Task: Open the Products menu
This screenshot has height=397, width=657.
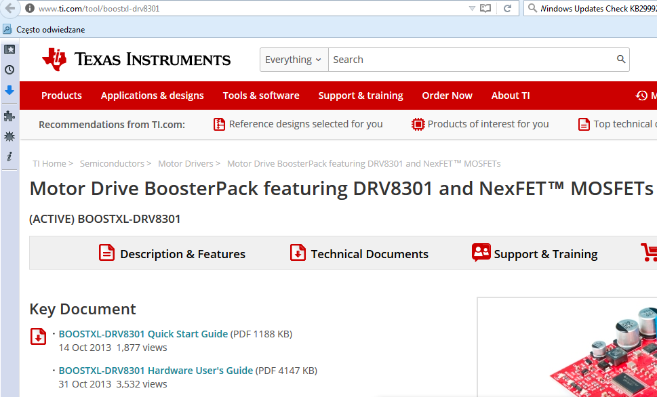Action: (62, 96)
